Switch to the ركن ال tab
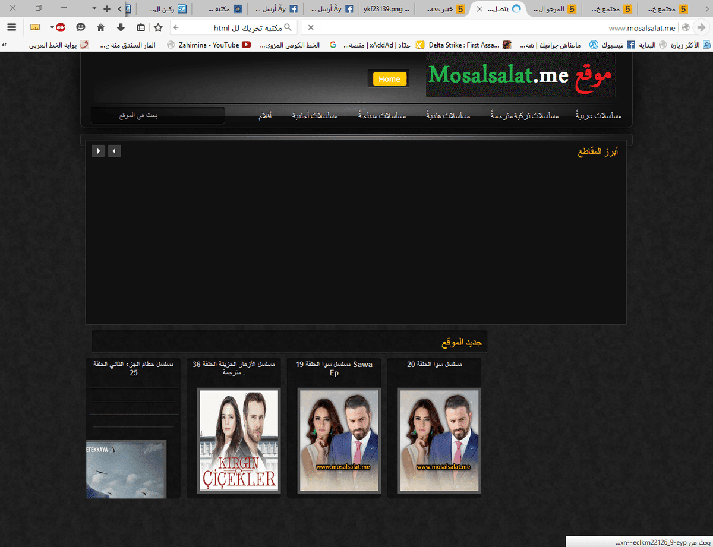713x547 pixels. [163, 9]
